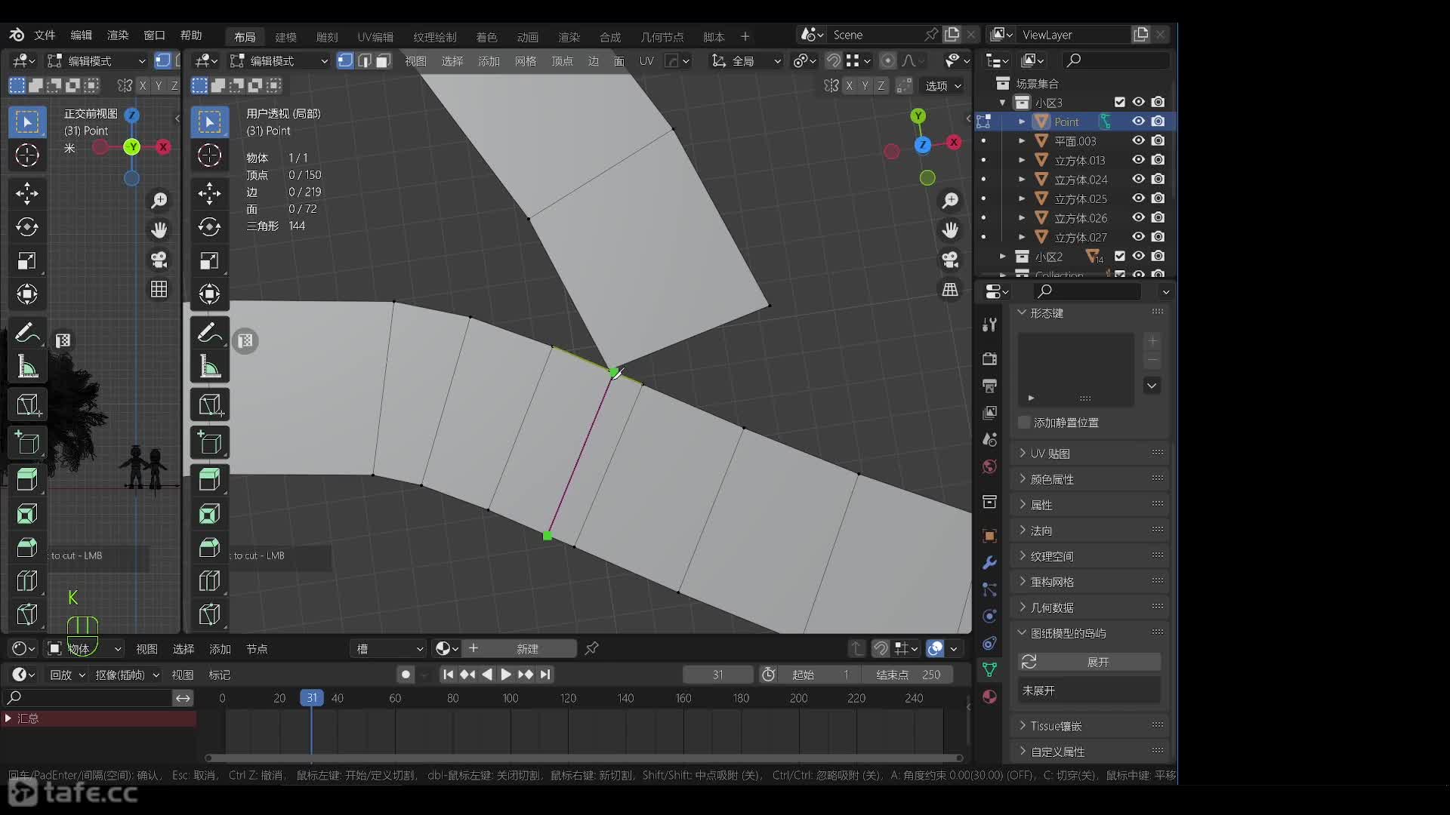Viewport: 1450px width, 815px height.
Task: Switch perspective/orthographic grid icon in main viewport
Action: tap(950, 290)
